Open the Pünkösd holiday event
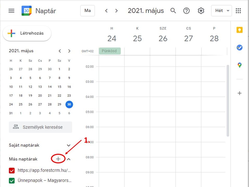The image size is (249, 187). pyautogui.click(x=110, y=51)
